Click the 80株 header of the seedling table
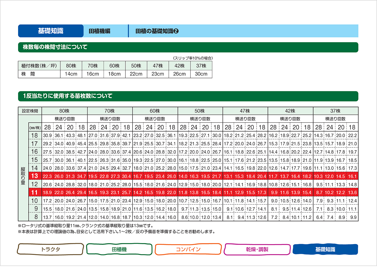The width and height of the screenshot is (377, 267). [x=65, y=111]
